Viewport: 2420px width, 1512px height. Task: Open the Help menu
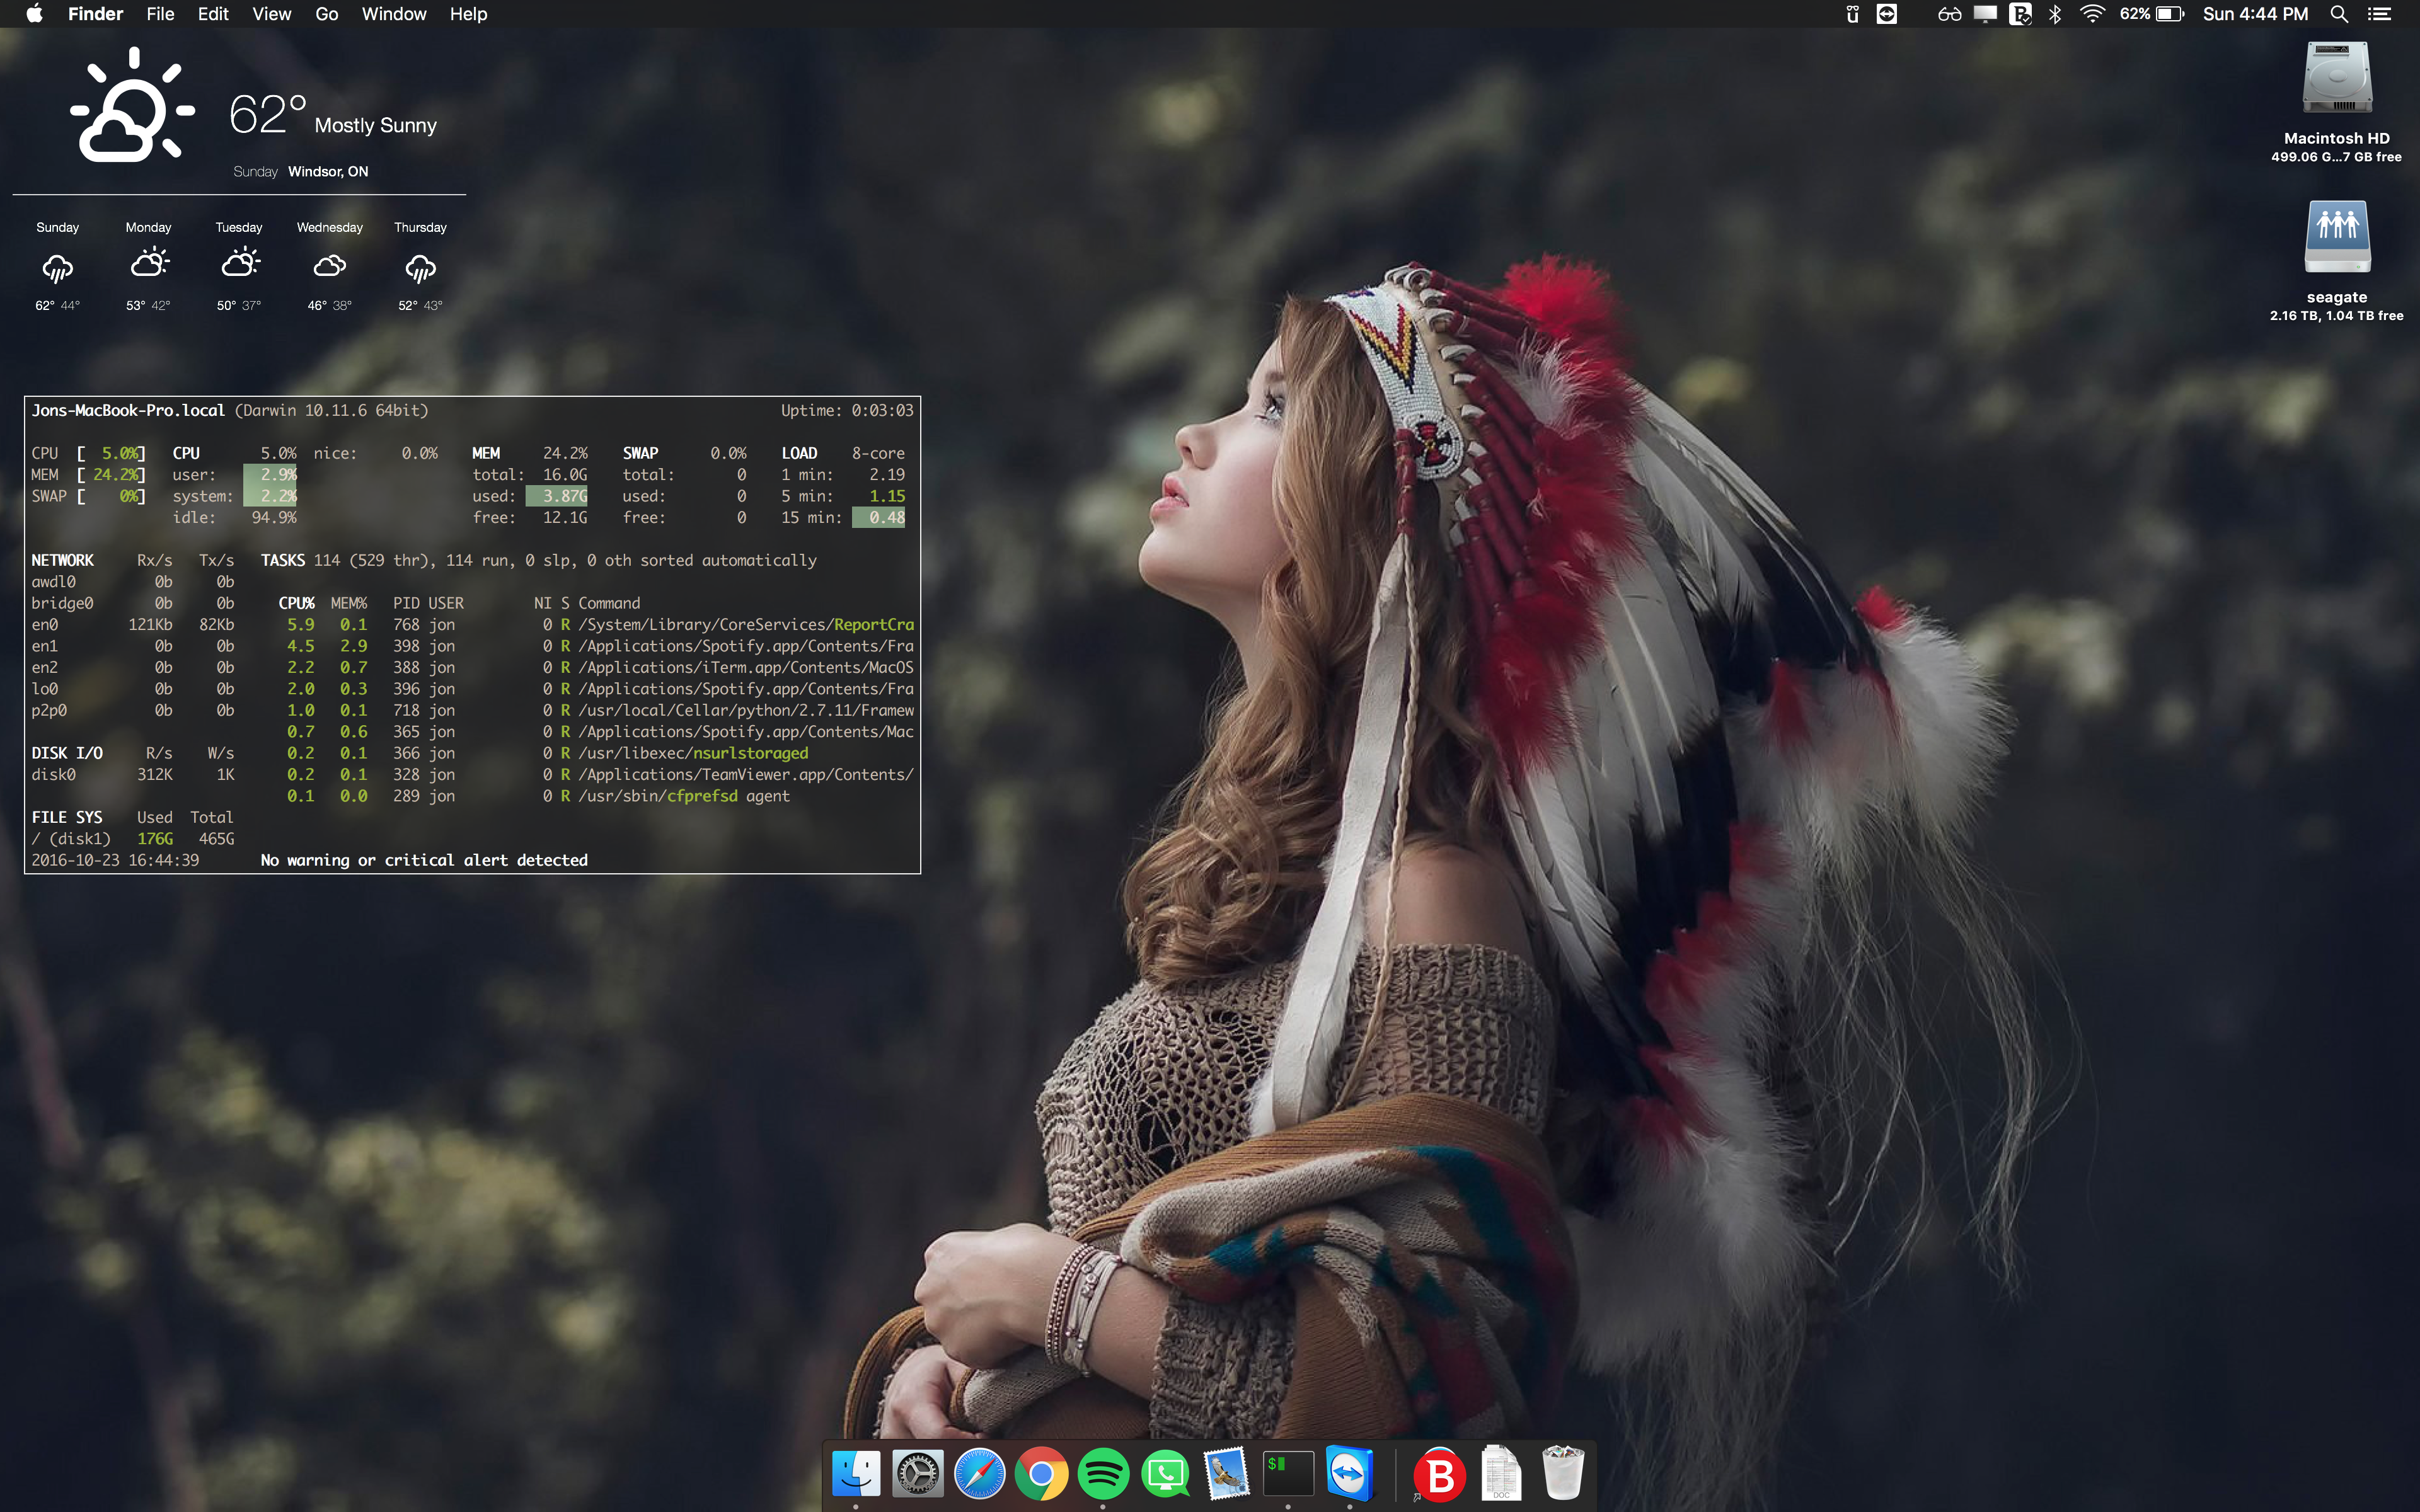[468, 14]
